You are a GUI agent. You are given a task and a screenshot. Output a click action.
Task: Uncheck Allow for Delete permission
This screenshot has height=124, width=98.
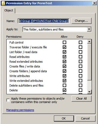point(64,90)
